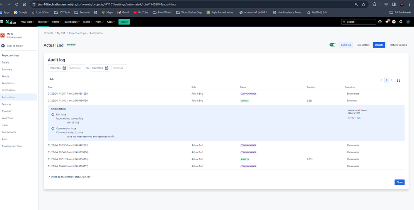Open the end date calendar picker
414x210 pixels.
(107, 68)
